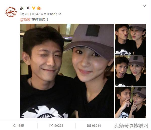Click the iPhone 6s source link
The height and width of the screenshot is (130, 151).
[54, 14]
